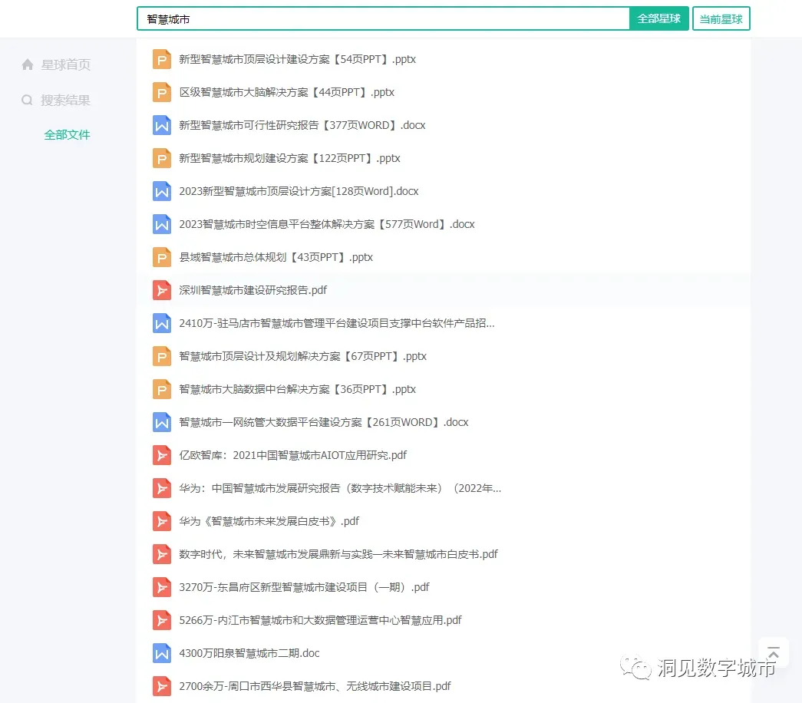Click Word icon for 新型智慧城市可行性研究报告
Screen dimensions: 802x703
[x=162, y=125]
